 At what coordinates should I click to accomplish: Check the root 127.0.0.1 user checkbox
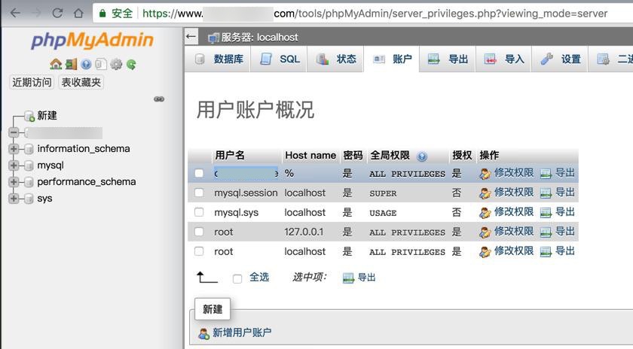pyautogui.click(x=199, y=232)
